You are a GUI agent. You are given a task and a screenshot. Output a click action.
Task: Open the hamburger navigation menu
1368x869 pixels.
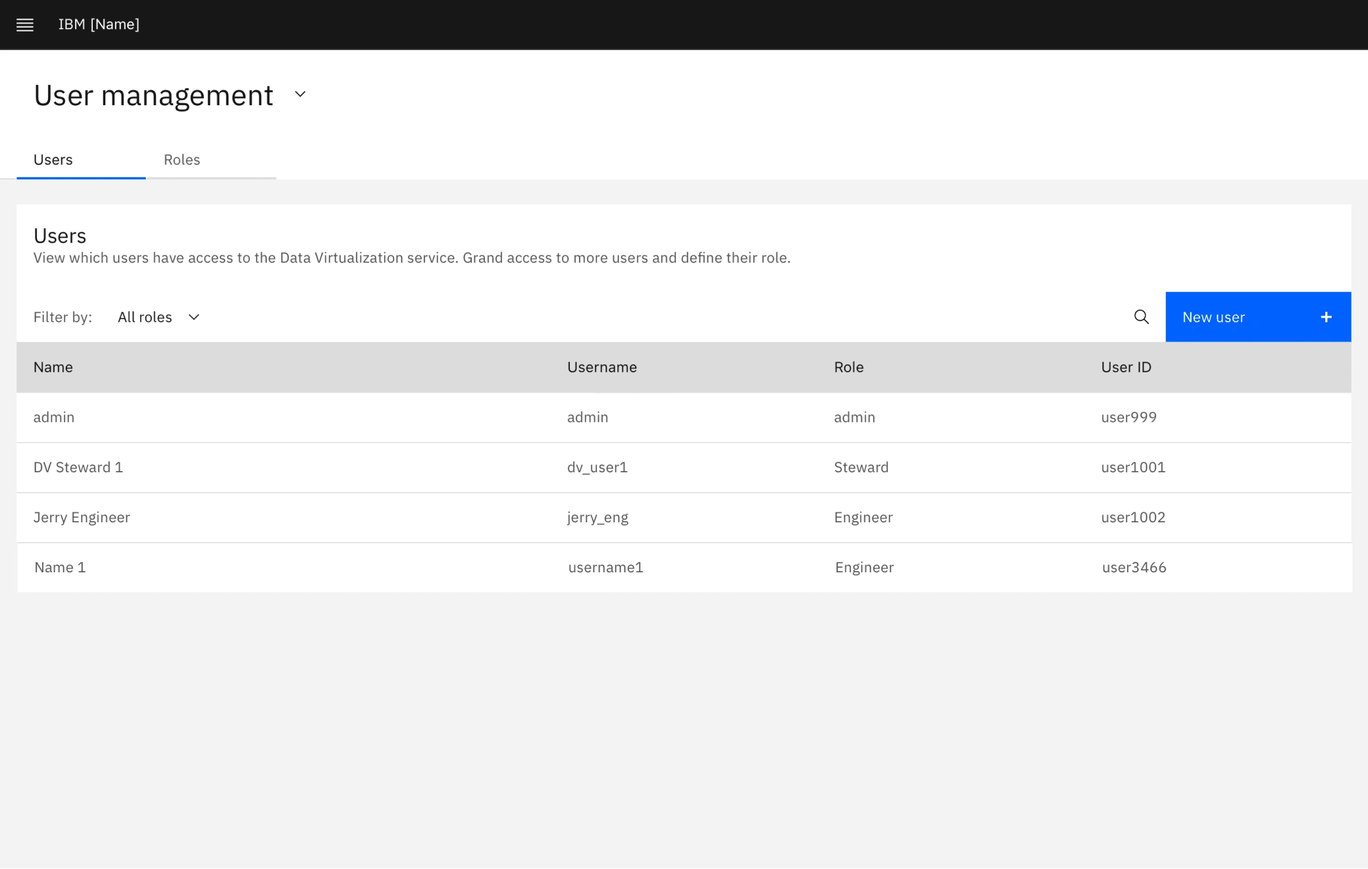[25, 25]
